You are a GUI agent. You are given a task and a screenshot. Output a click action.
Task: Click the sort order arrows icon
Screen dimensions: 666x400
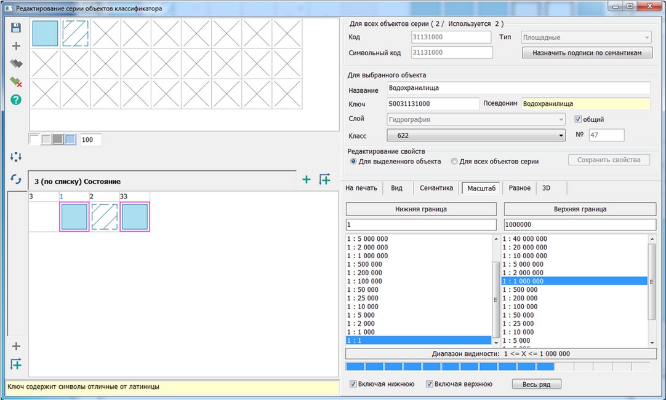point(16,157)
